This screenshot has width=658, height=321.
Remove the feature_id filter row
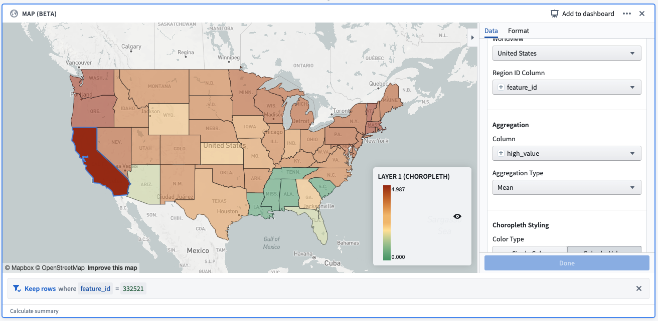point(639,288)
